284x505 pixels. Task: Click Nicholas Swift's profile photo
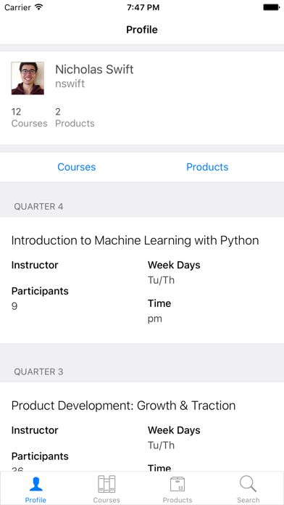coord(28,78)
